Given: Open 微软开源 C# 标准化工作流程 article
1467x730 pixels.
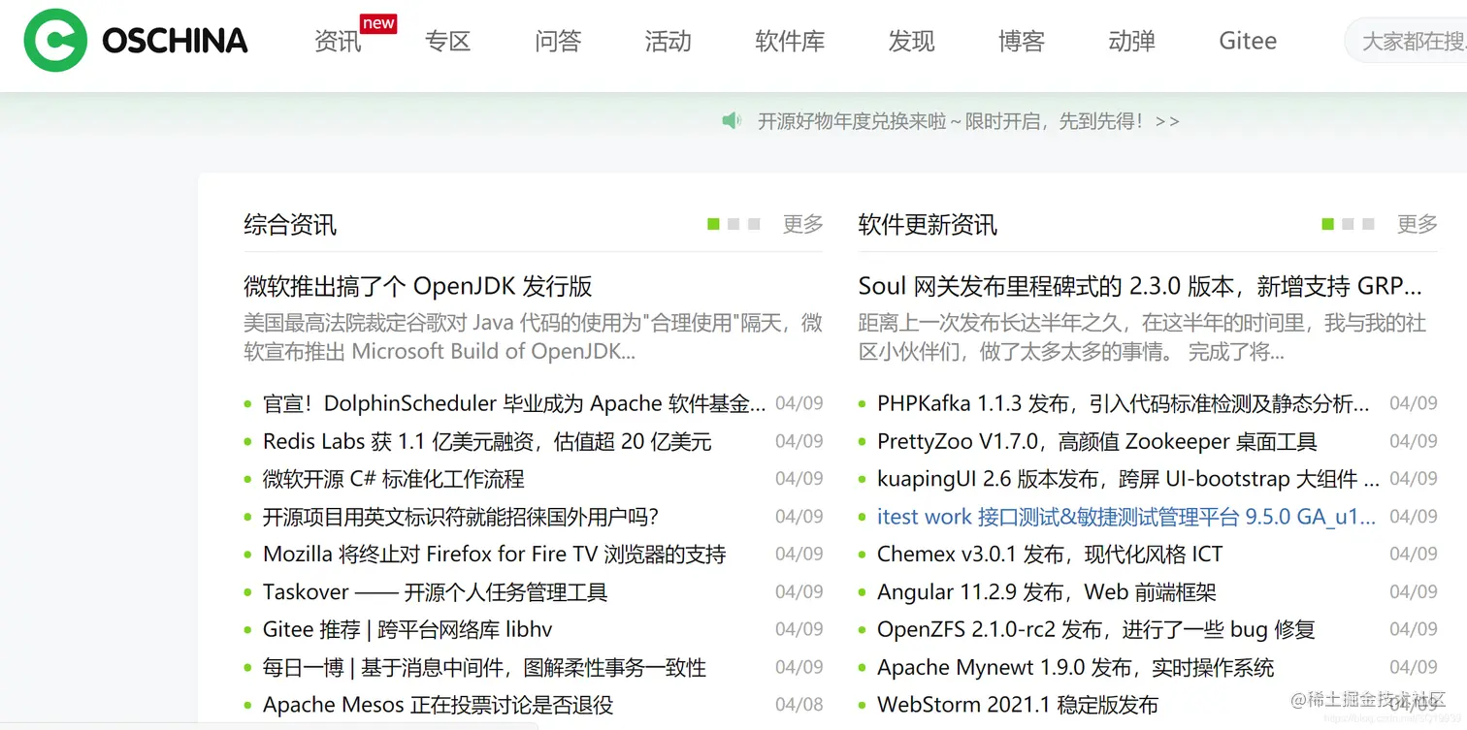Looking at the screenshot, I should click(394, 479).
